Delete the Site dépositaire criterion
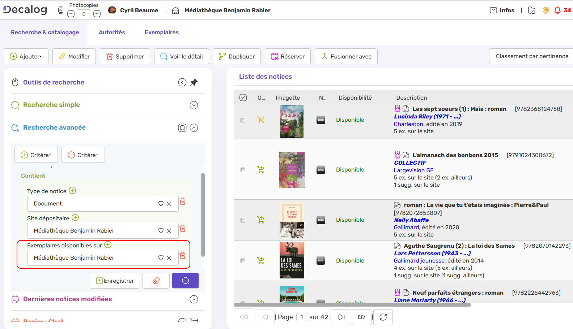The height and width of the screenshot is (329, 573). 183,229
